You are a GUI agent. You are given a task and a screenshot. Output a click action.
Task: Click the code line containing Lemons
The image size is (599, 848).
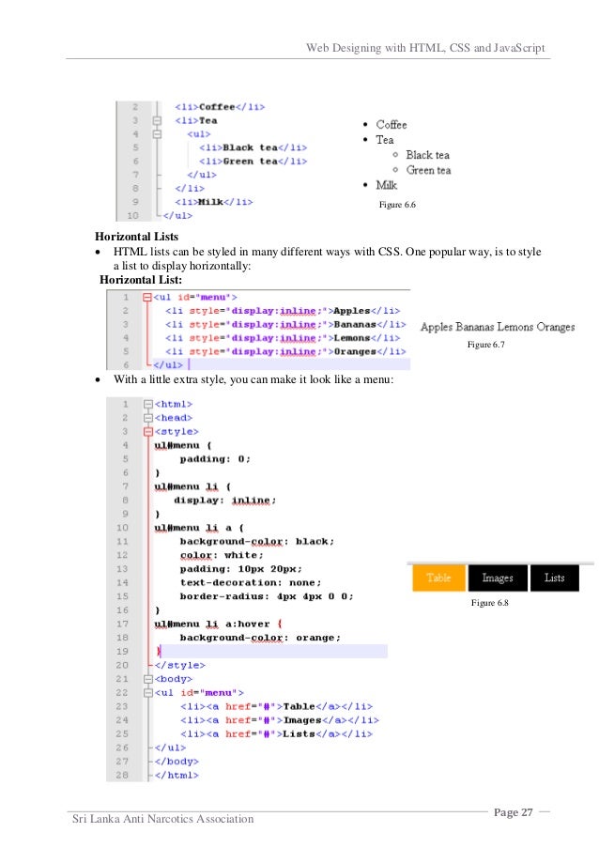pyautogui.click(x=283, y=337)
